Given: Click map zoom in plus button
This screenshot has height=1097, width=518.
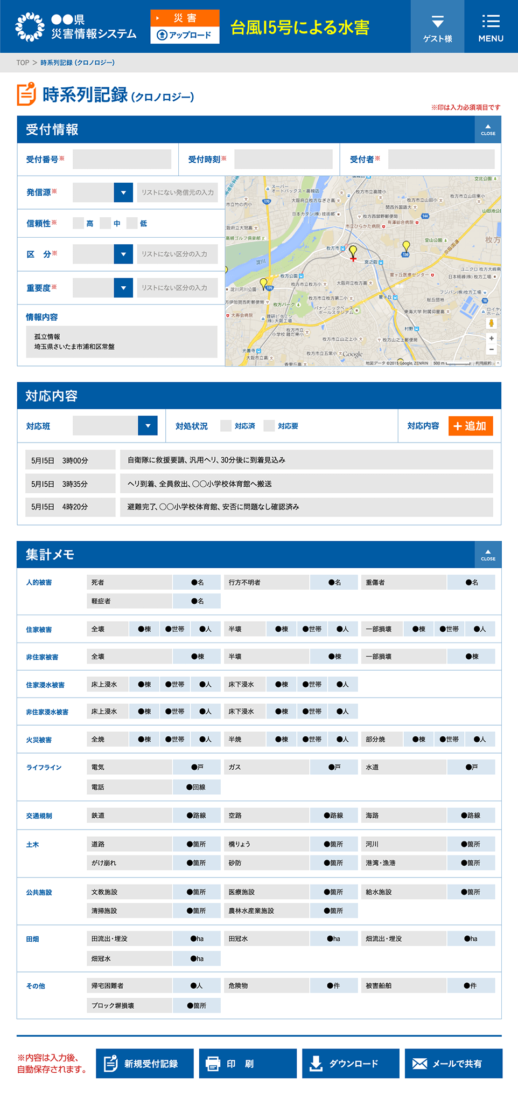Looking at the screenshot, I should (491, 339).
